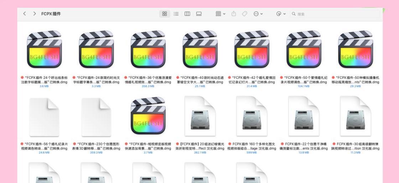The width and height of the screenshot is (399, 183).
Task: Click the file name 160个多样化图文视频排版组合
Action: click(252, 146)
